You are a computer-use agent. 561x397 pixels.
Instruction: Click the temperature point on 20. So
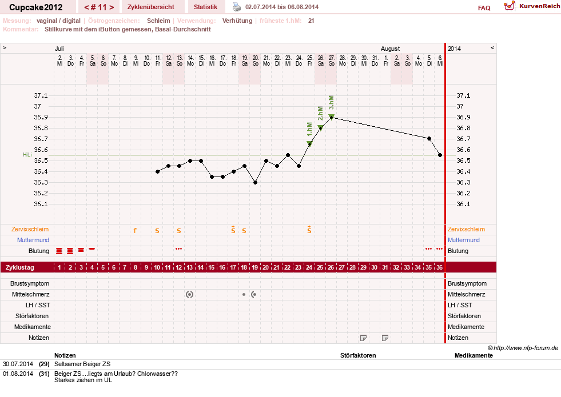[x=255, y=182]
